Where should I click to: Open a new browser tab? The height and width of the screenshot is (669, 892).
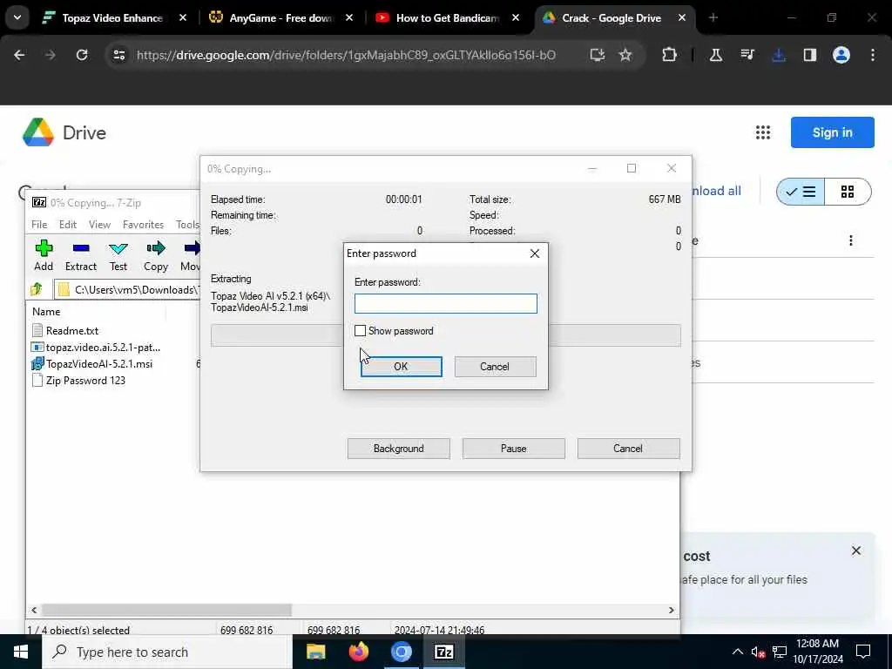[x=713, y=18]
